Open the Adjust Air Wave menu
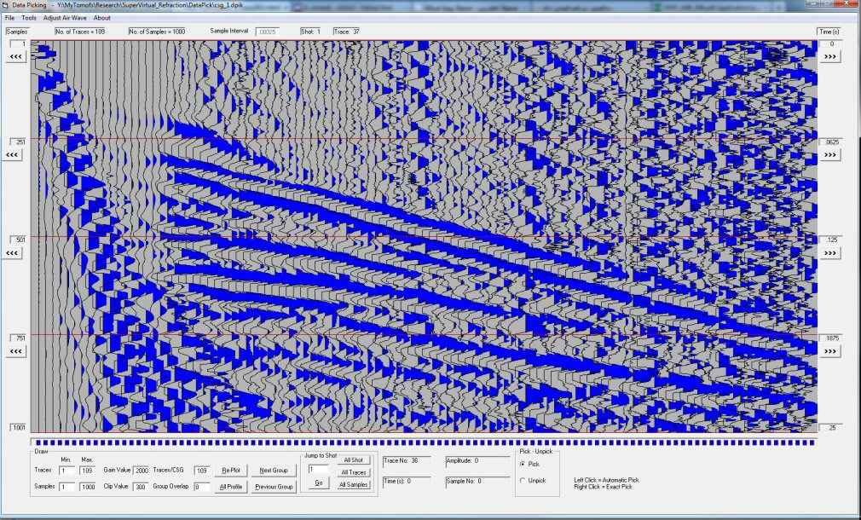The height and width of the screenshot is (520, 861). (x=65, y=17)
